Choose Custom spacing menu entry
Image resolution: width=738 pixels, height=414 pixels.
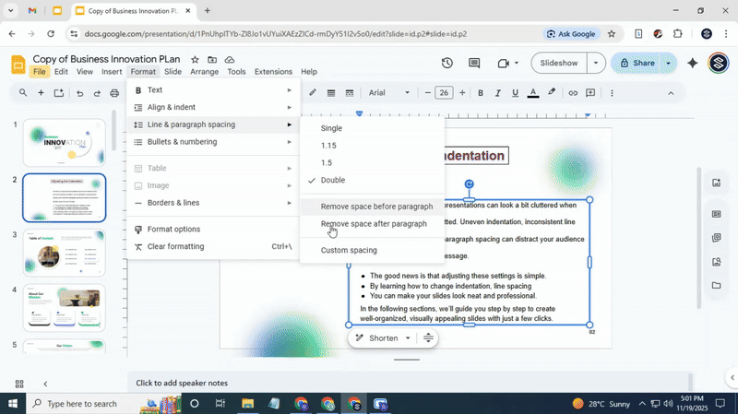(x=349, y=251)
